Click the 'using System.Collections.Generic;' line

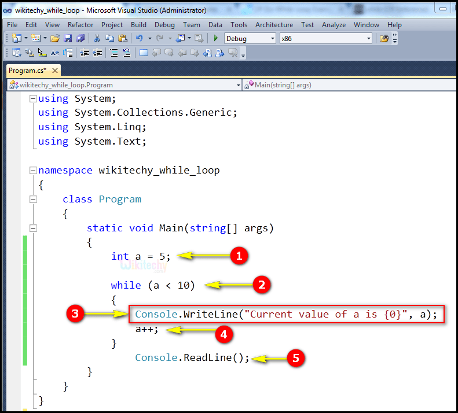point(138,112)
